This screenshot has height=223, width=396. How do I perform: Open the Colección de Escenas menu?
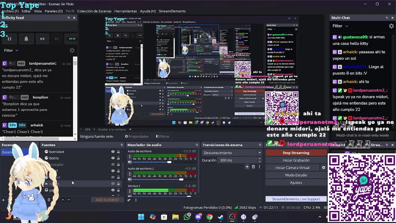pyautogui.click(x=94, y=11)
